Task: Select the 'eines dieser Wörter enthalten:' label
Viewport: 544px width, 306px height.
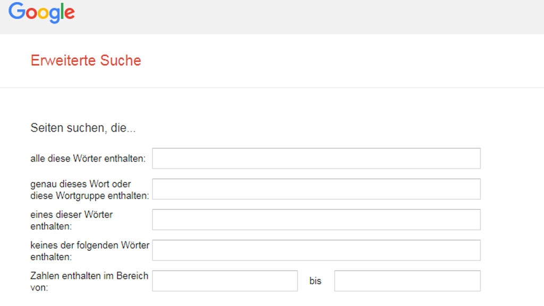Action: coord(71,220)
